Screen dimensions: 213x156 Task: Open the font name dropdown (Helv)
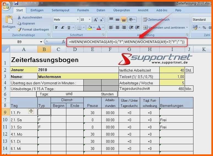pos(77,20)
